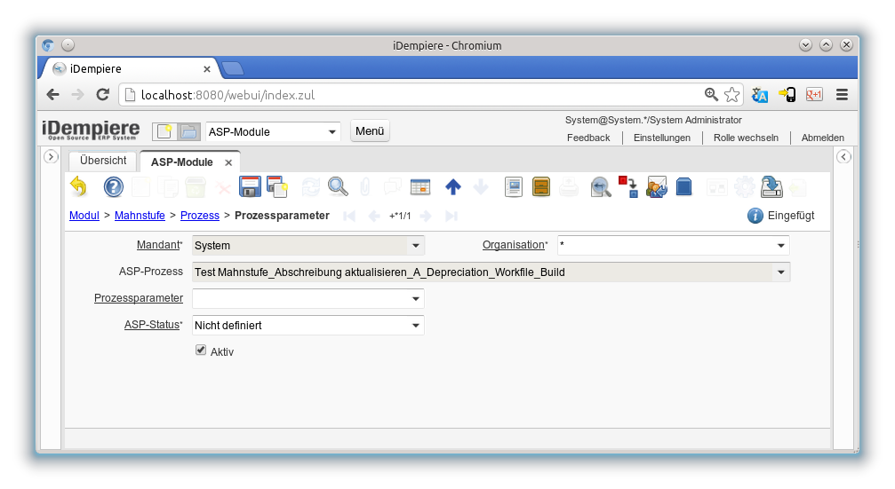Save record with the floppy disk icon
The width and height of the screenshot is (895, 489).
click(250, 186)
